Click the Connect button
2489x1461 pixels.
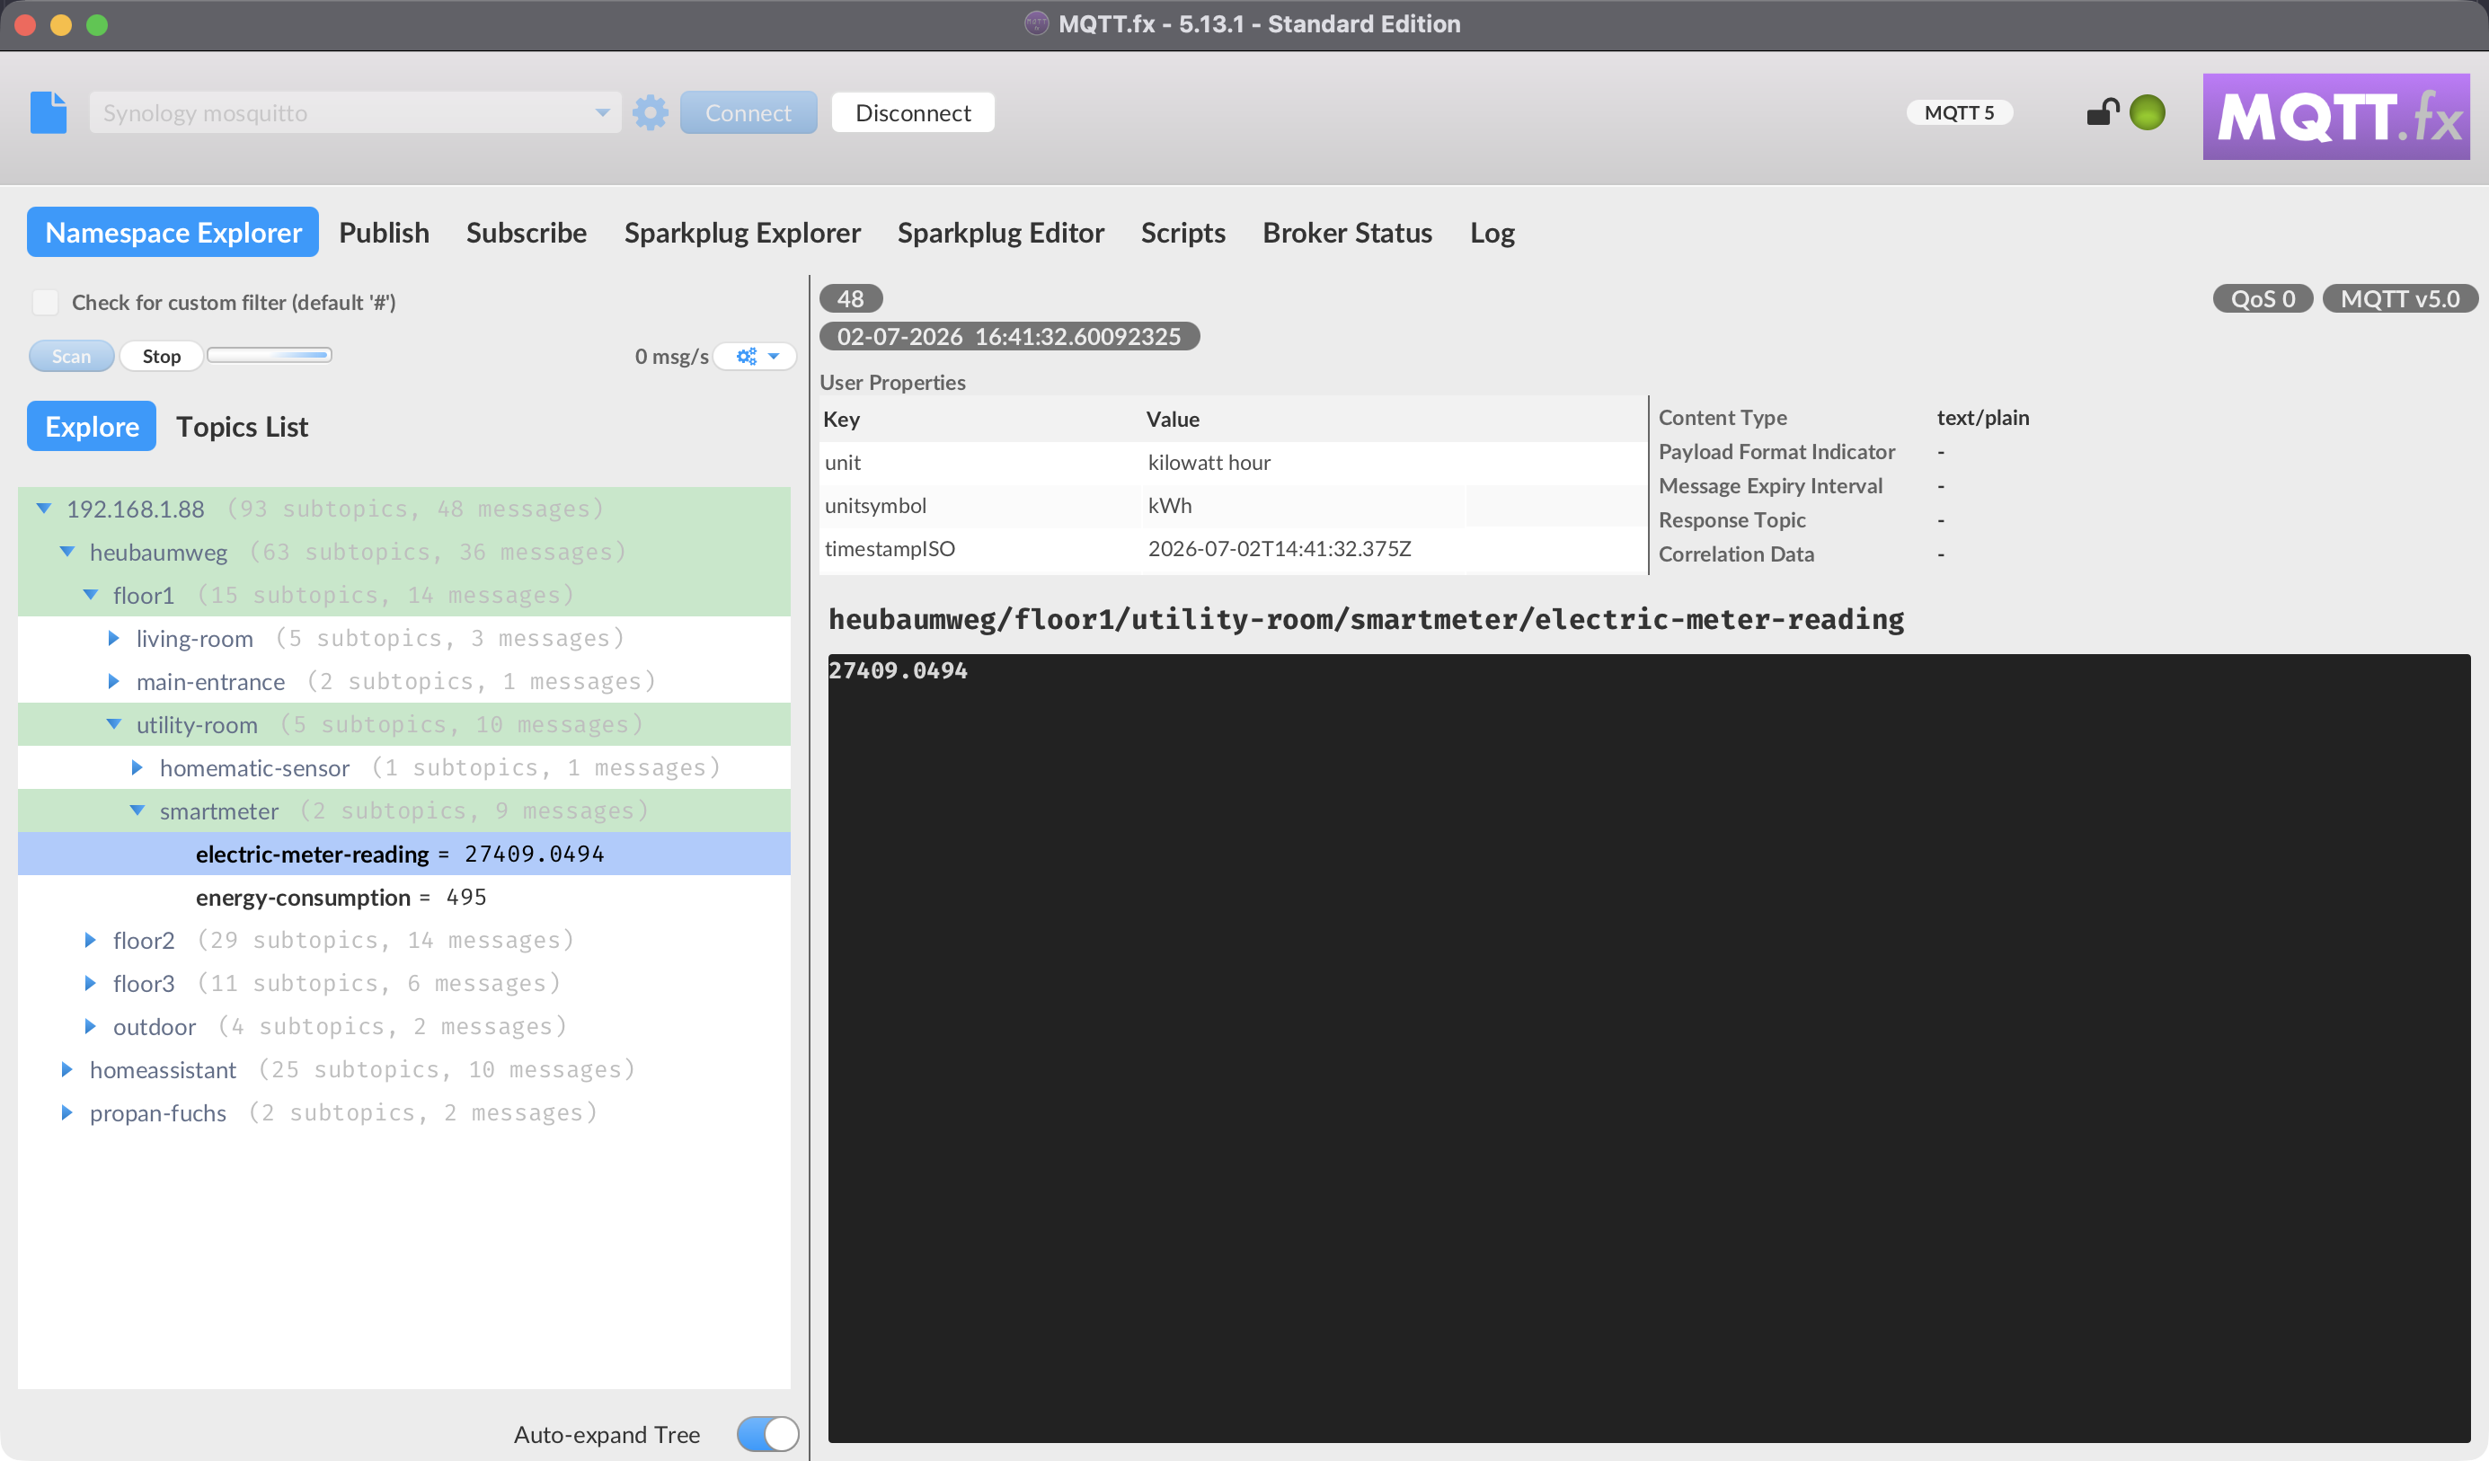(748, 112)
